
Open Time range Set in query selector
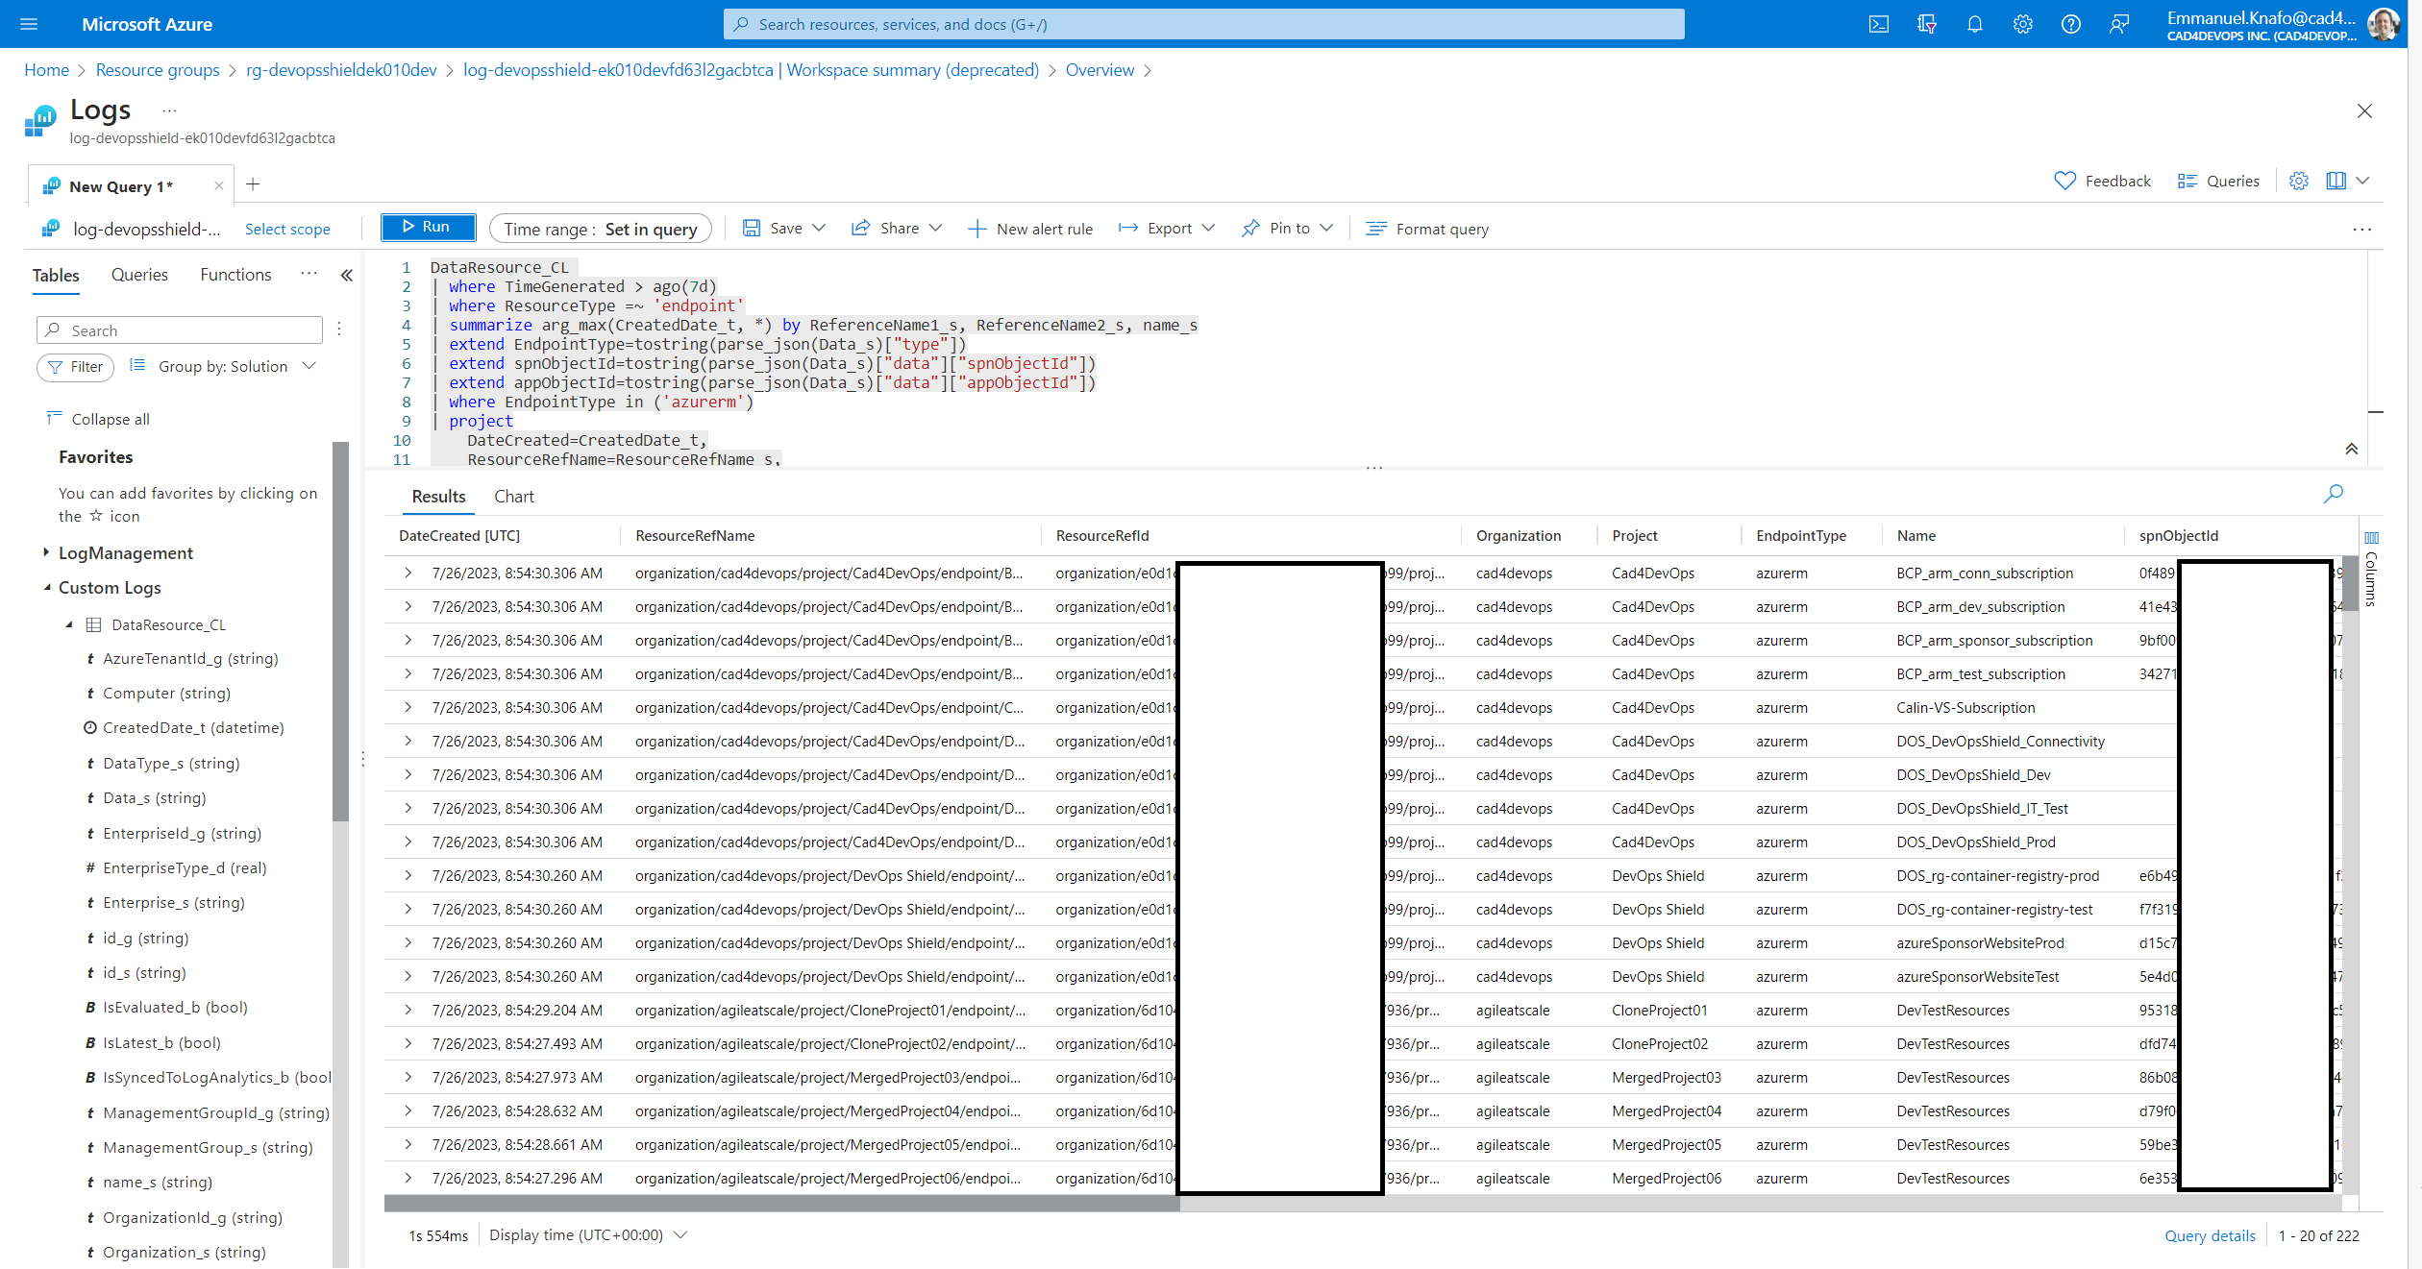600,229
